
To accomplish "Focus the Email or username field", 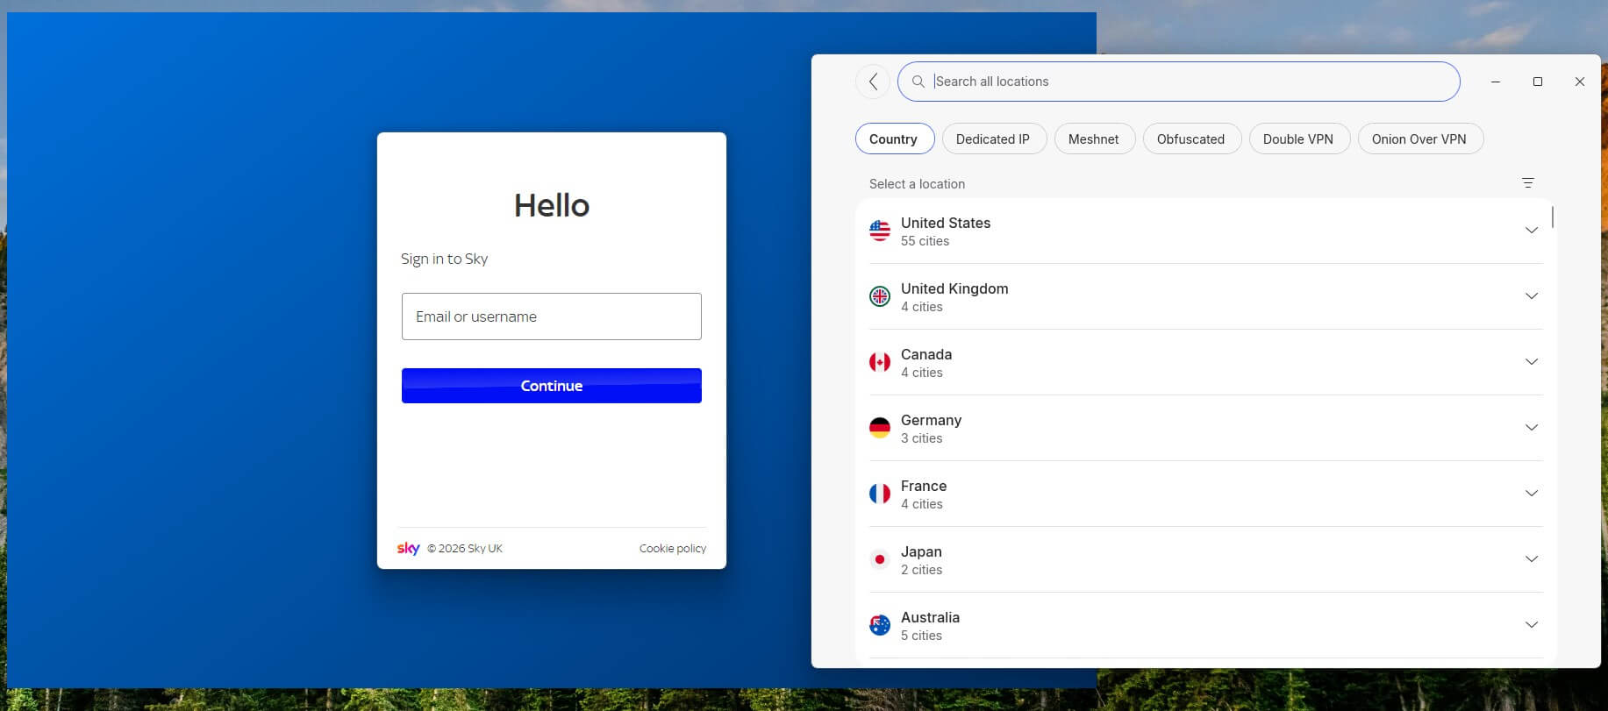I will point(552,316).
